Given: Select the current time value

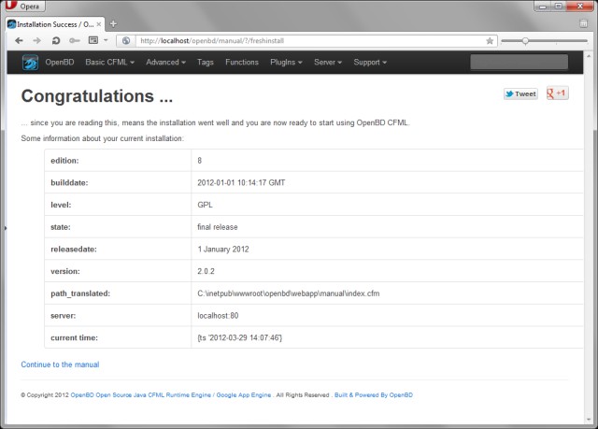Looking at the screenshot, I should point(239,337).
